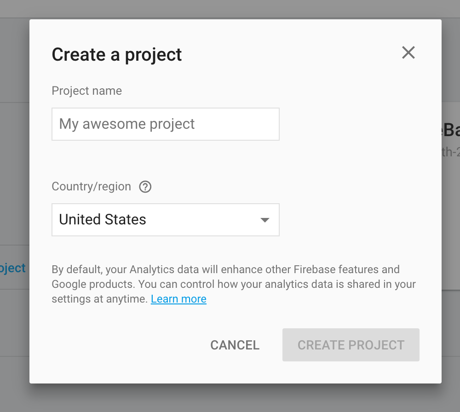The height and width of the screenshot is (412, 460).
Task: Click the "Project name" field label
Action: pos(86,91)
